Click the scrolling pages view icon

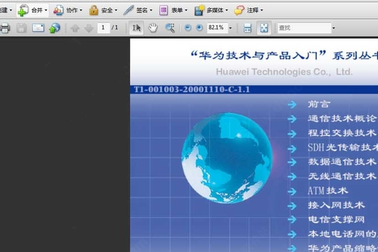[x=248, y=28]
